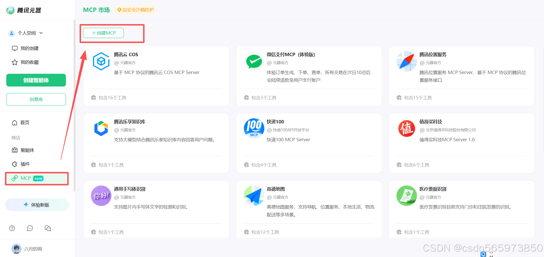The width and height of the screenshot is (544, 257).
Task: Click the monitor icon beside 我的创建
Action: (15, 48)
